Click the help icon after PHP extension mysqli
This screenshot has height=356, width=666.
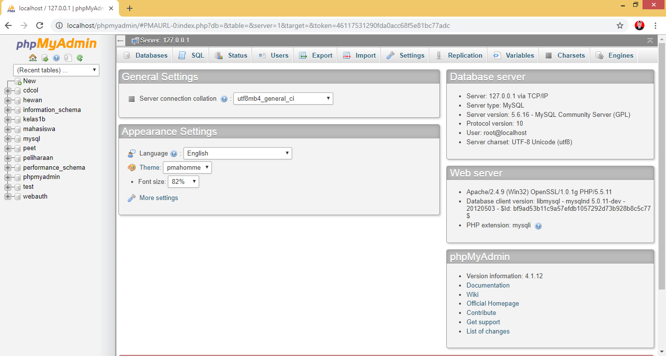point(538,226)
